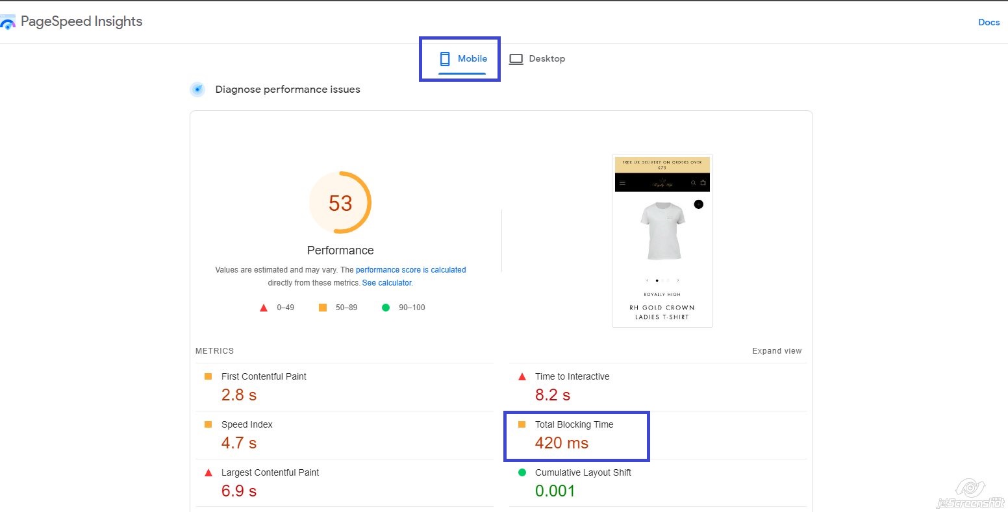The image size is (1008, 512).
Task: Click the performance score gauge showing 53
Action: point(340,203)
